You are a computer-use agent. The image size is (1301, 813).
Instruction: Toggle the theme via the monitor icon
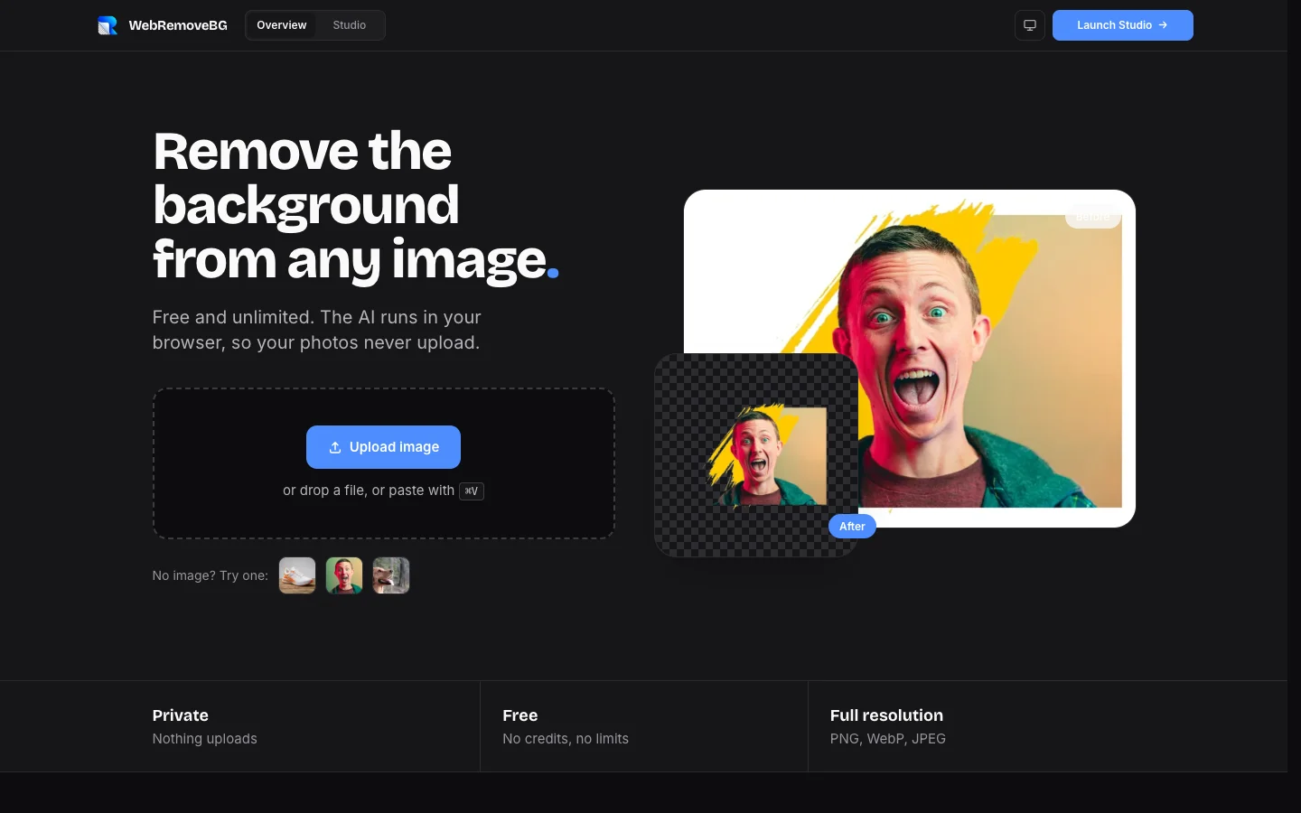[1030, 25]
